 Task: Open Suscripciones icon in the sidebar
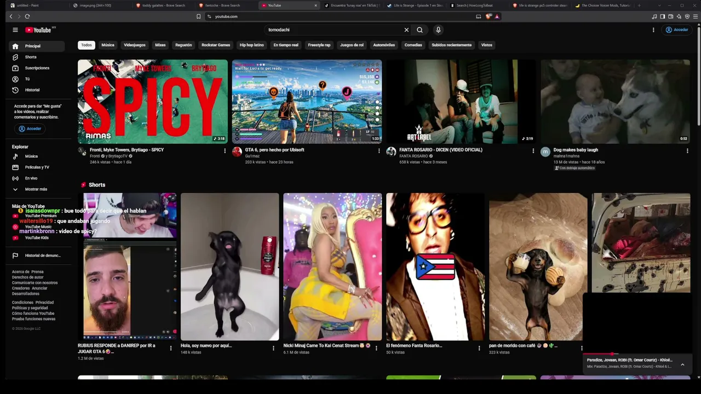pyautogui.click(x=15, y=68)
